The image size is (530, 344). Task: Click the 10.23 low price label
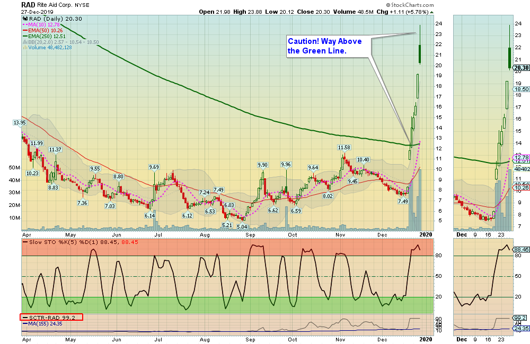[x=32, y=173]
